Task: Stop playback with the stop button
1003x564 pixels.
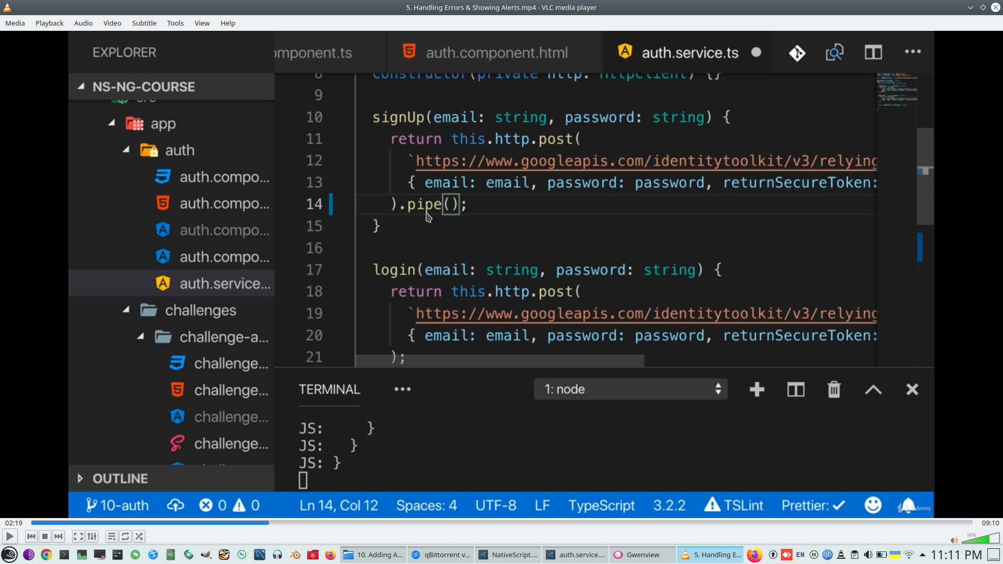Action: pos(45,536)
